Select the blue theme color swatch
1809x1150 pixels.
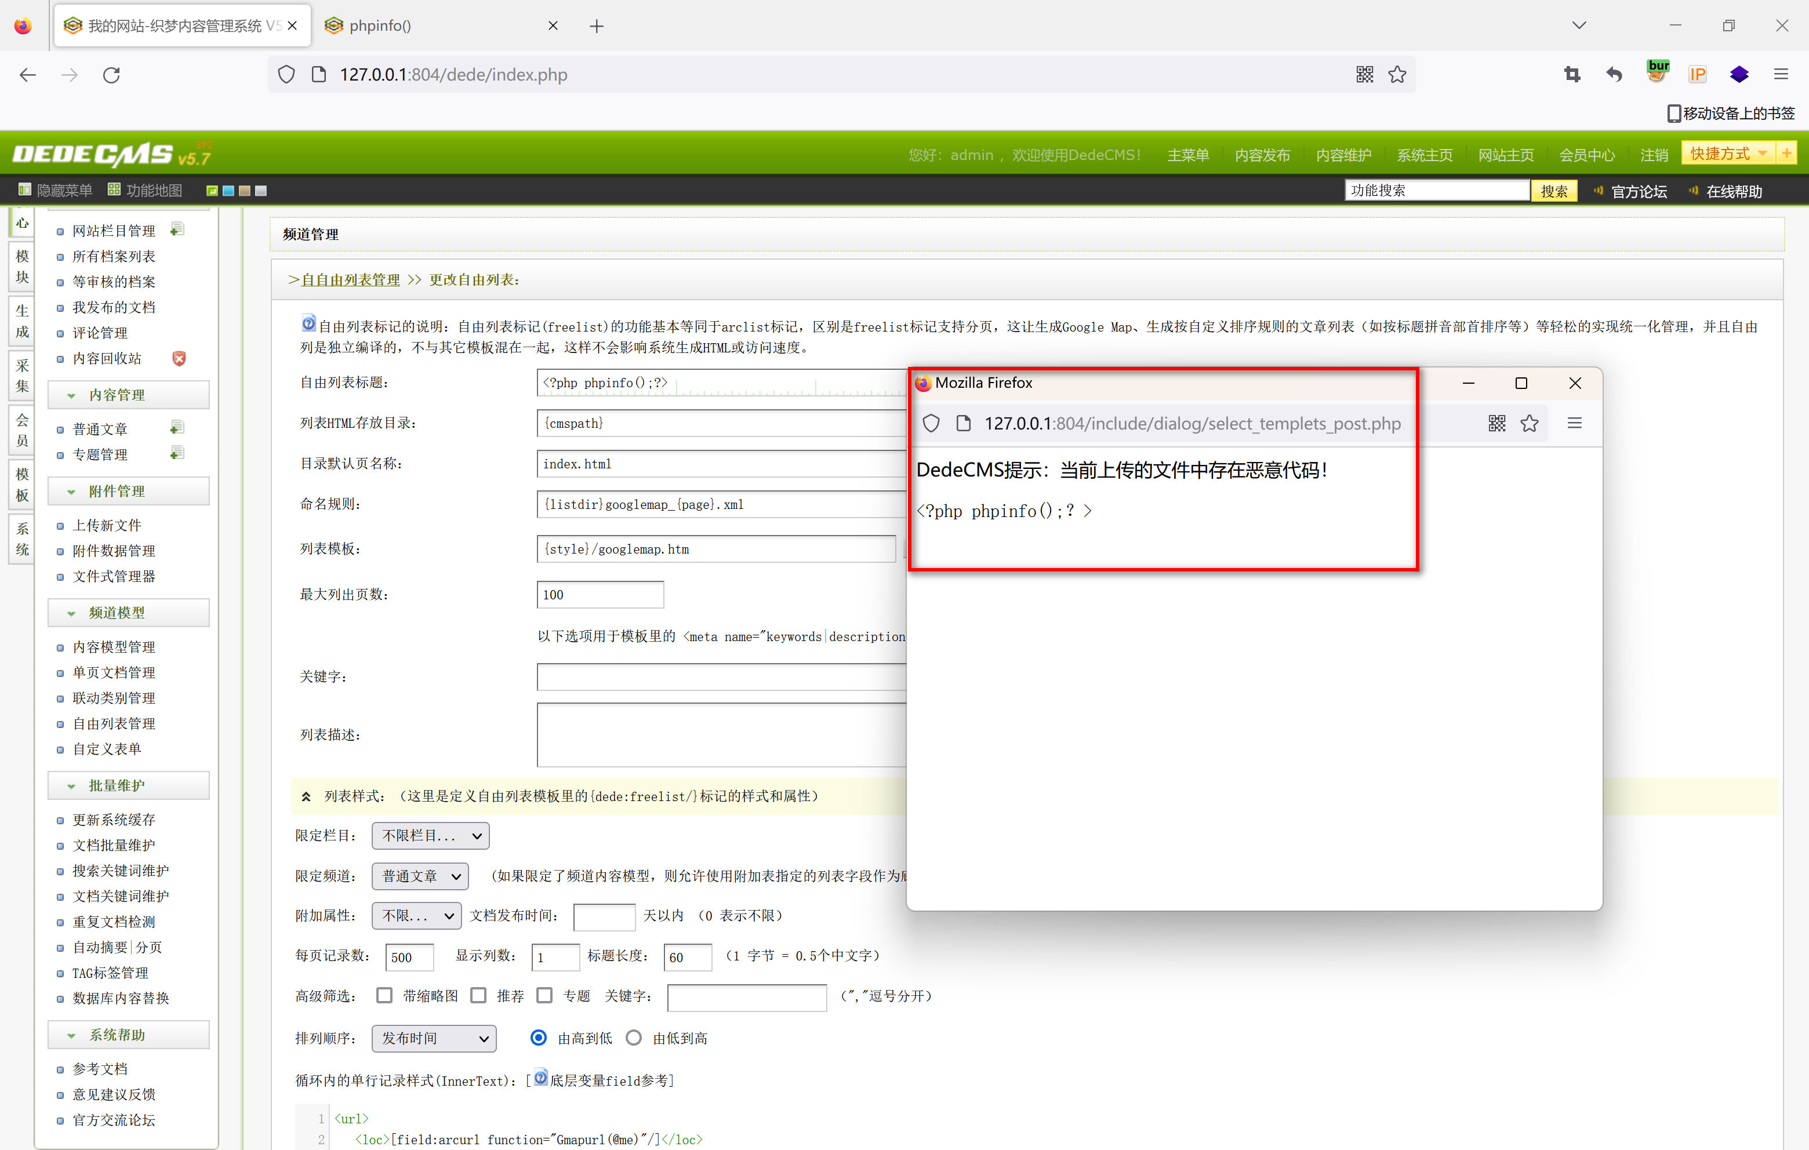pyautogui.click(x=228, y=191)
